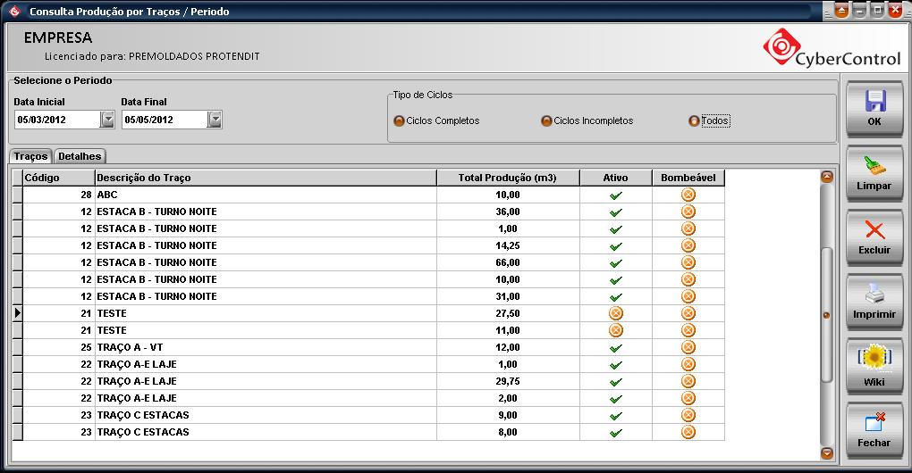
Task: Click the OK save disk icon
Action: click(x=874, y=102)
